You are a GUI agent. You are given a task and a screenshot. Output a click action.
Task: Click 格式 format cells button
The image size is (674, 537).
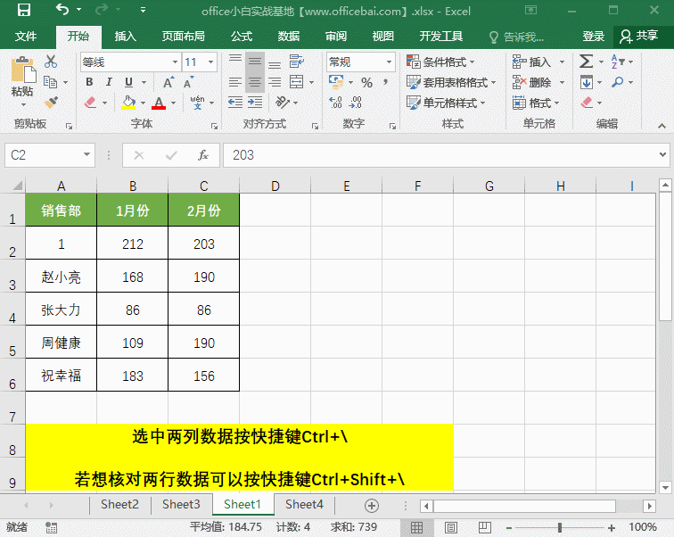click(x=536, y=103)
